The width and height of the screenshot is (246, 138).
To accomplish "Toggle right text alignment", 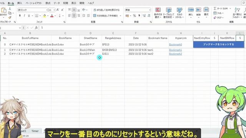I will [x=79, y=15].
